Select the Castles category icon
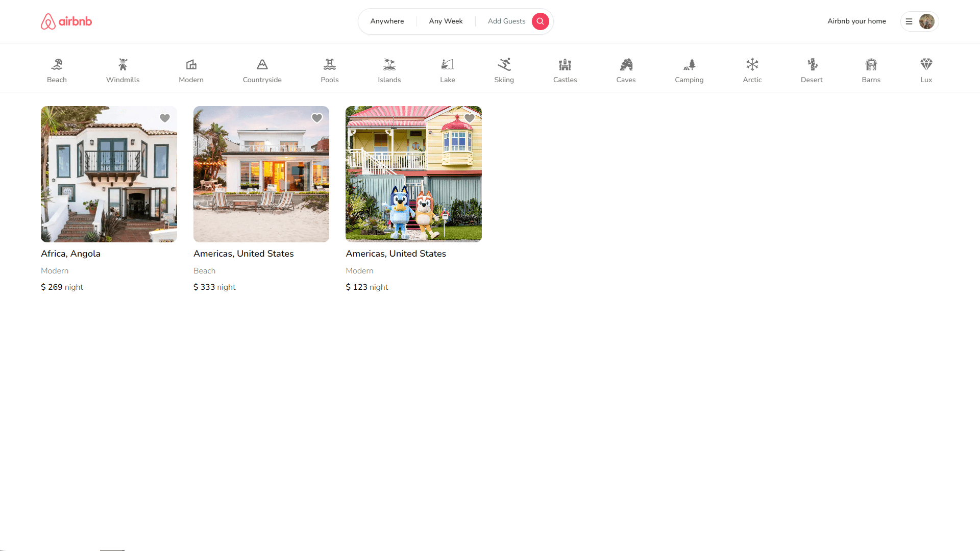Image resolution: width=980 pixels, height=551 pixels. [565, 64]
